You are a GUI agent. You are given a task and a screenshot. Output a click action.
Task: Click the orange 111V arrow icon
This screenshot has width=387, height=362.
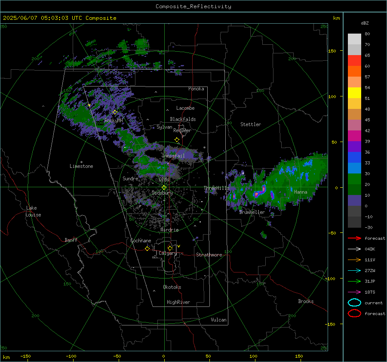pos(354,260)
